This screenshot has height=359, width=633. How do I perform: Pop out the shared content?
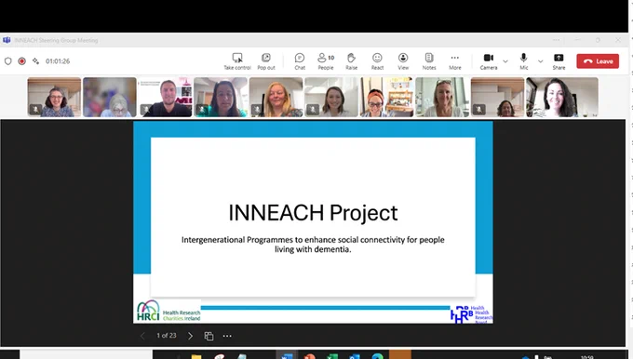coord(266,61)
